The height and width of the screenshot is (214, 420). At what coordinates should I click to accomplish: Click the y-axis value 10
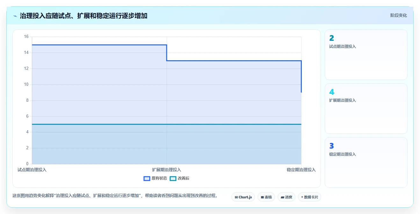point(26,85)
